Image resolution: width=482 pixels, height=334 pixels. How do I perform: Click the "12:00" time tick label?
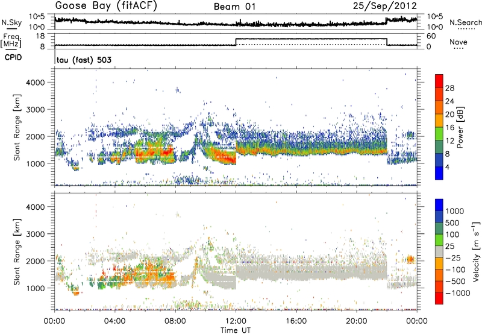pyautogui.click(x=236, y=321)
